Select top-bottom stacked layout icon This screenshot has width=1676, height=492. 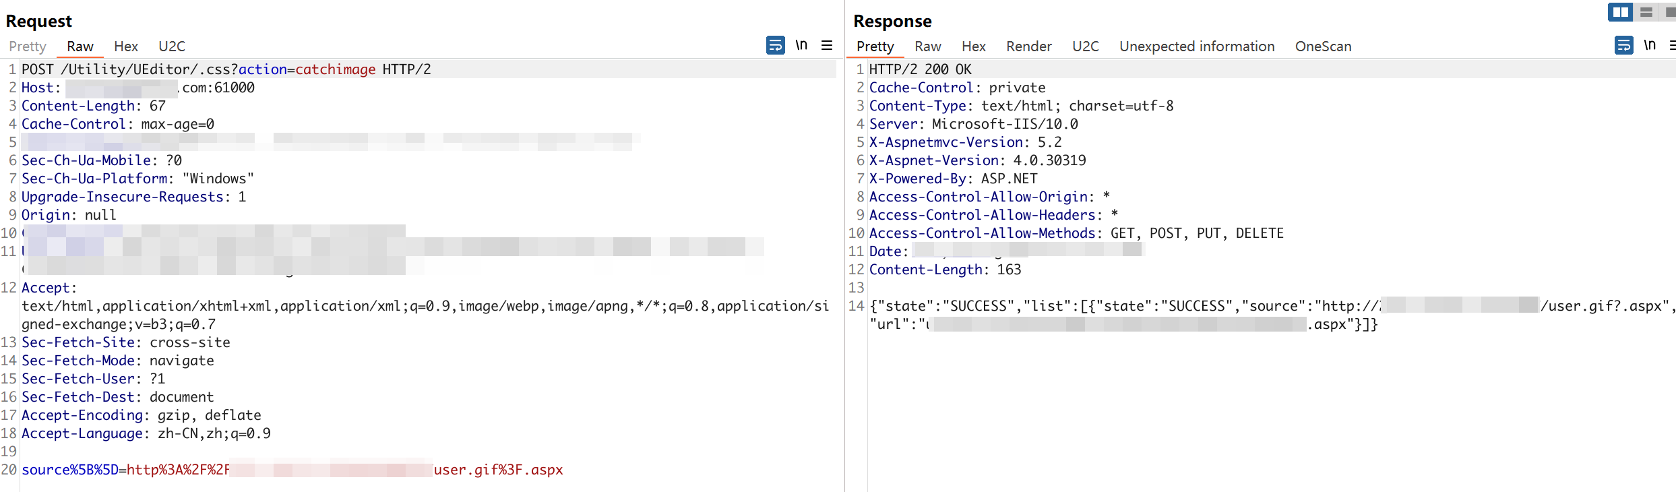point(1646,12)
